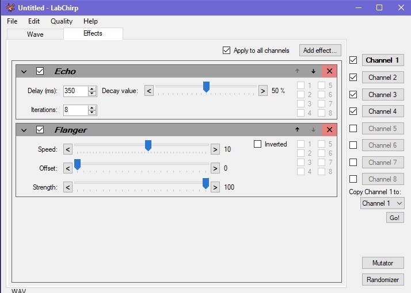Uncheck the Channel 1 enable checkbox

coord(353,60)
